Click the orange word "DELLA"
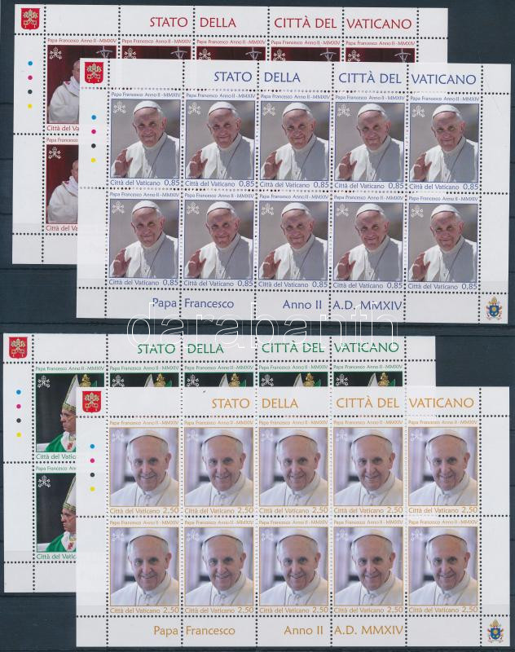The image size is (515, 652). pos(280,403)
